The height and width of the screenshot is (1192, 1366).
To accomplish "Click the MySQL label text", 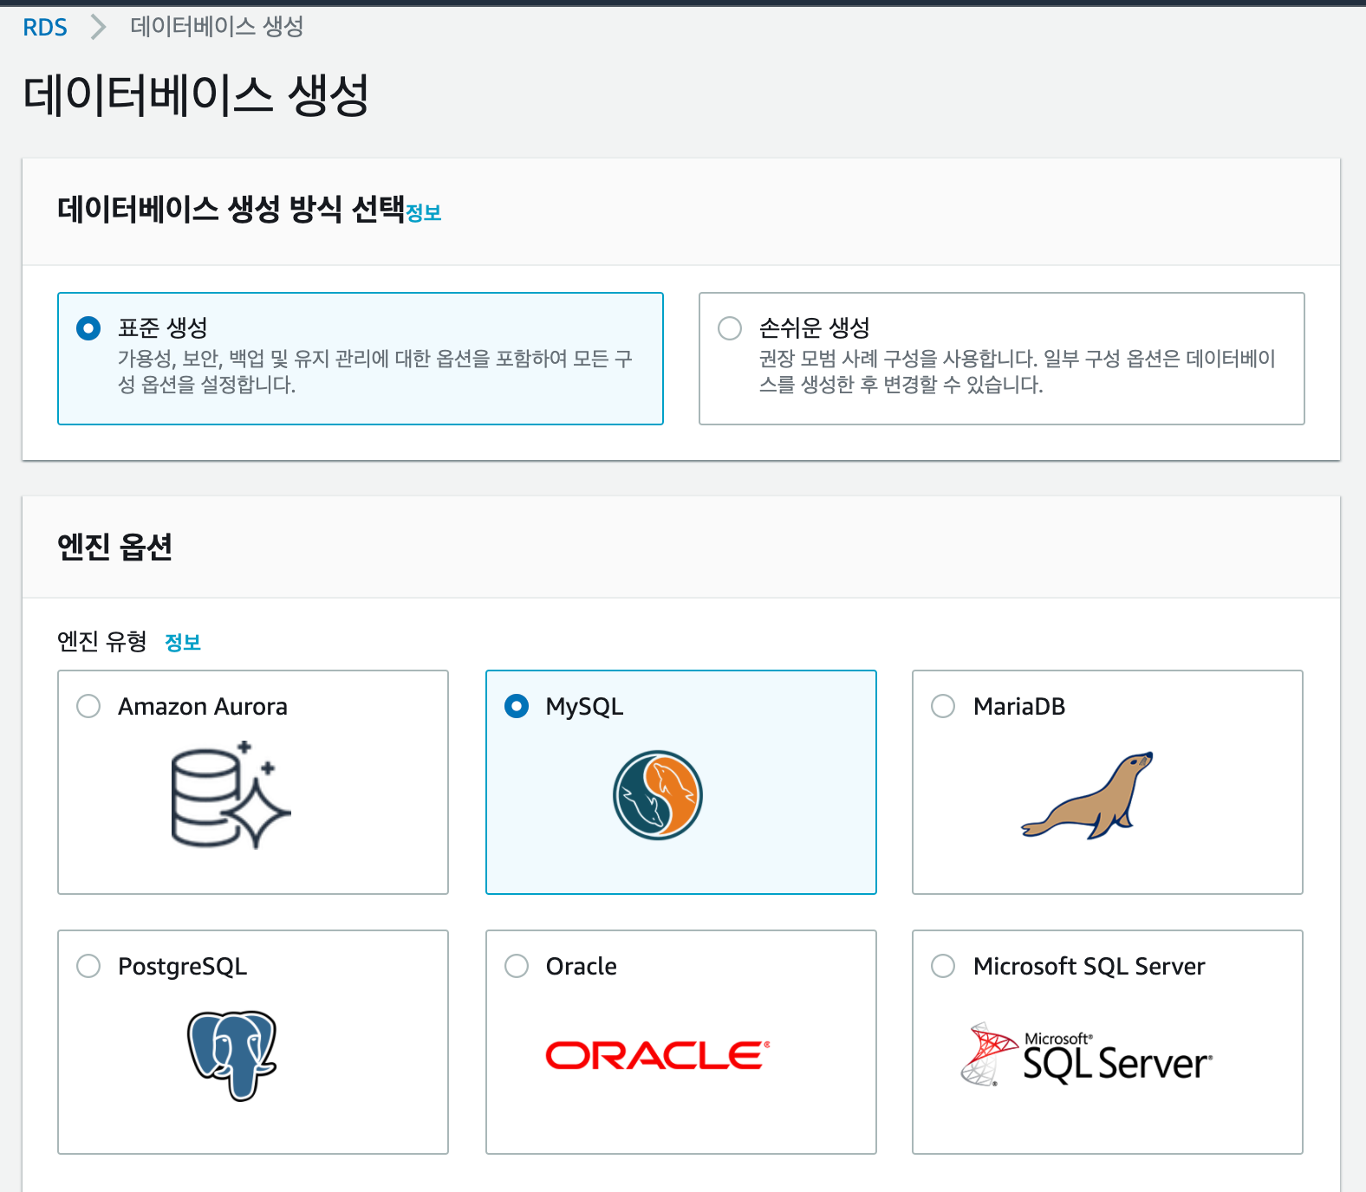I will [584, 706].
